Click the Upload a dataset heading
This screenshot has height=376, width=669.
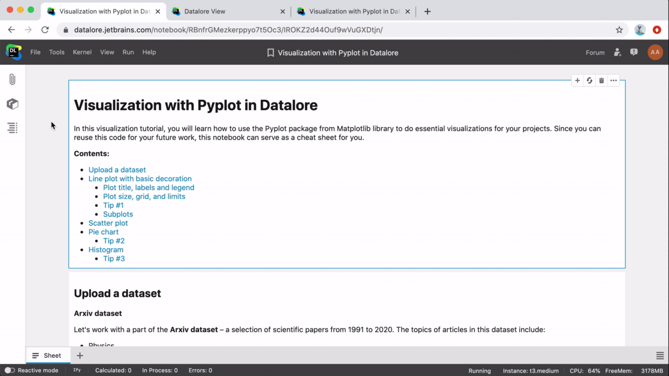(118, 293)
